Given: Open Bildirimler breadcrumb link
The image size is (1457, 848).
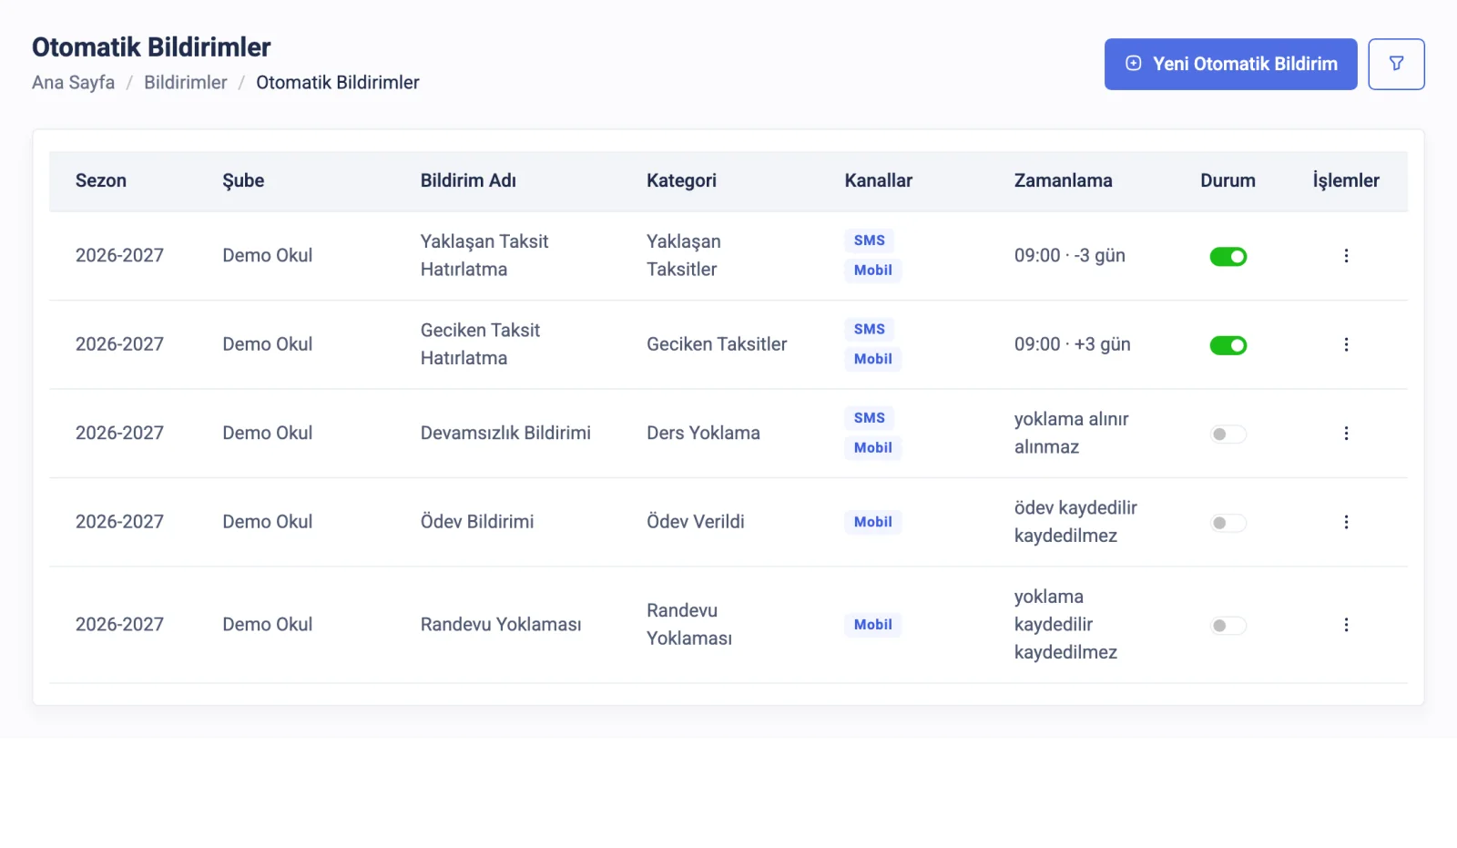Looking at the screenshot, I should click(x=186, y=82).
